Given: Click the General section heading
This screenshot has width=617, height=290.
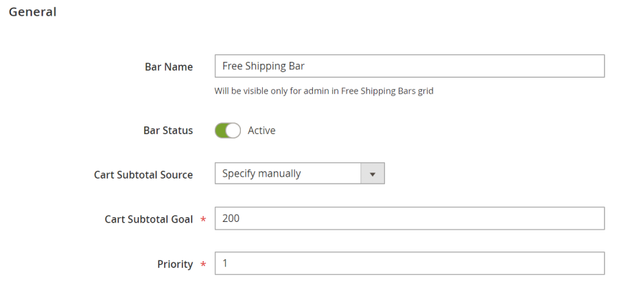Looking at the screenshot, I should point(32,12).
